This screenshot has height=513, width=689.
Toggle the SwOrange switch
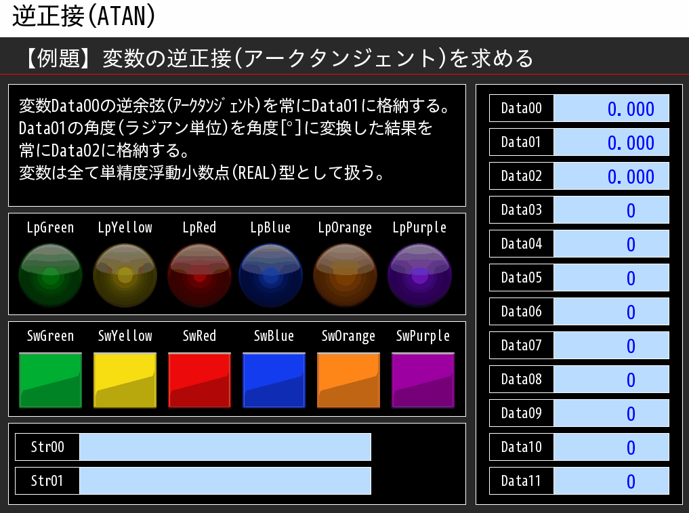pos(348,380)
